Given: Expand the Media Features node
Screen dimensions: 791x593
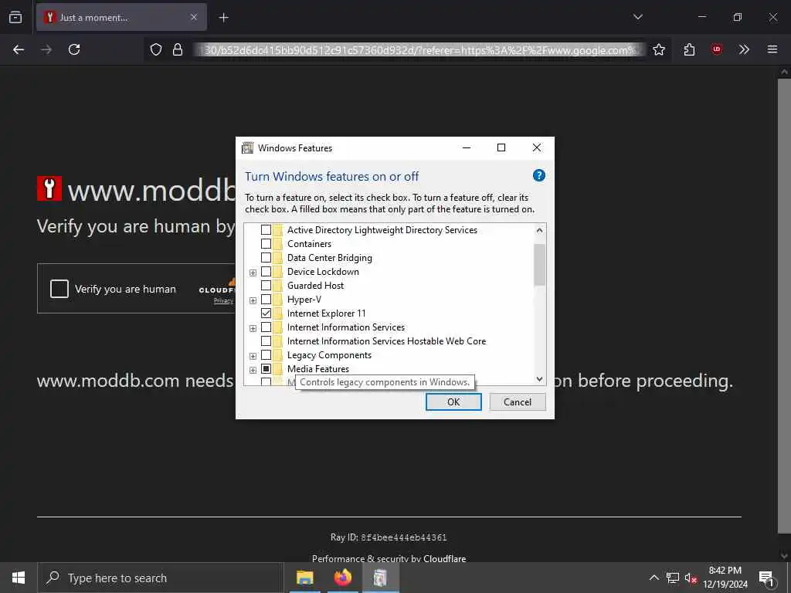Looking at the screenshot, I should pos(253,370).
